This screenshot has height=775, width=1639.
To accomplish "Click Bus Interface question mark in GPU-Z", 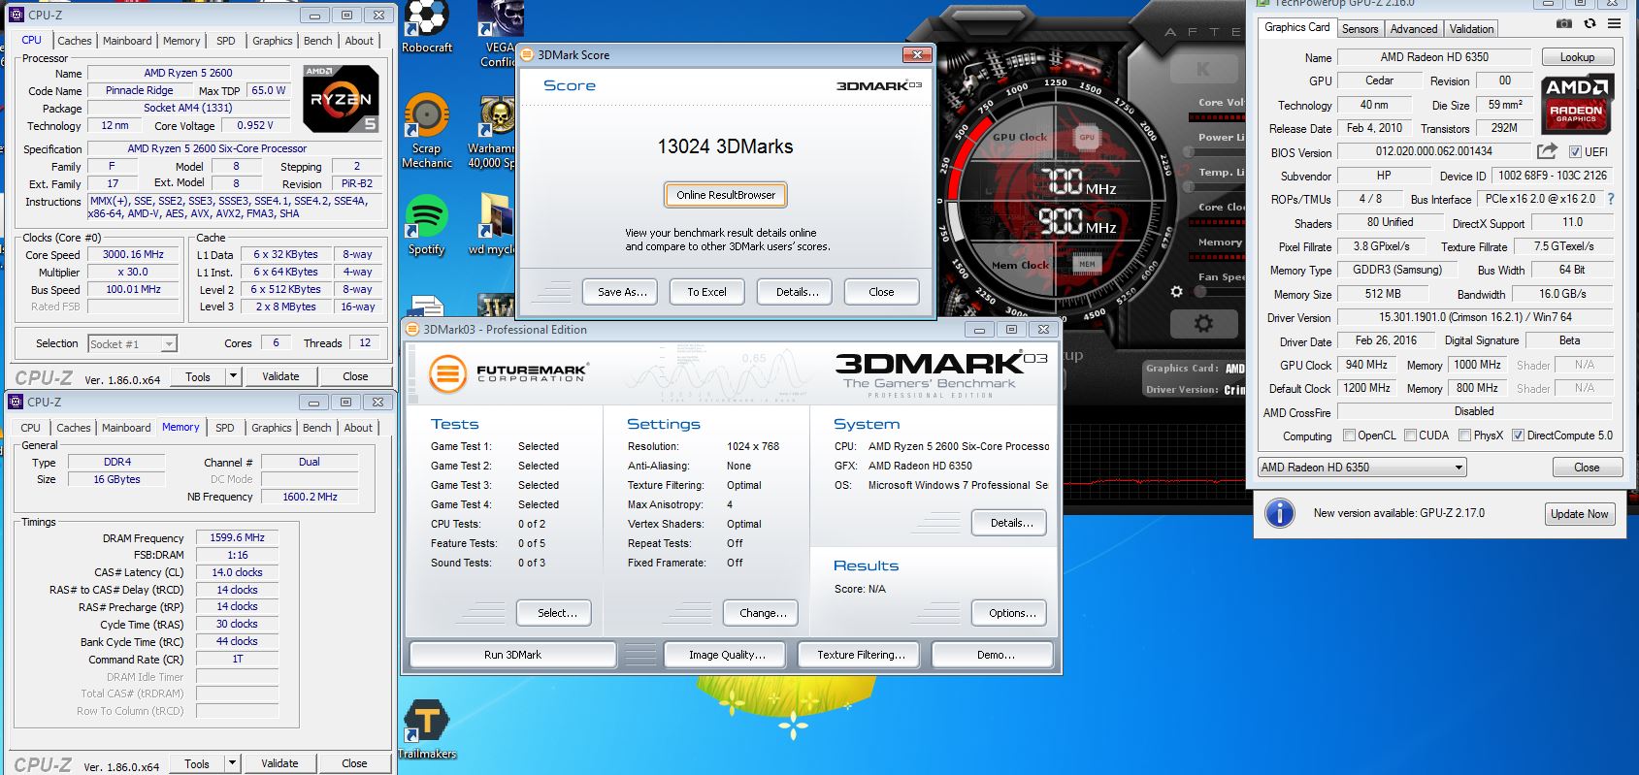I will [x=1611, y=199].
